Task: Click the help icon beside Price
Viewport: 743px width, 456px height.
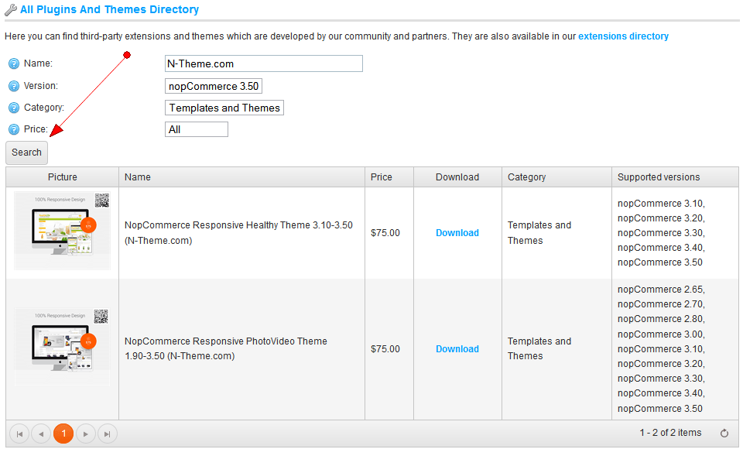Action: 14,129
